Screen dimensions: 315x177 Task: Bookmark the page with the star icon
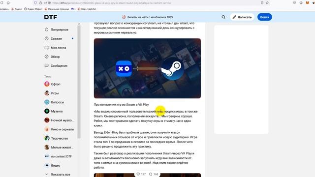(267, 3)
